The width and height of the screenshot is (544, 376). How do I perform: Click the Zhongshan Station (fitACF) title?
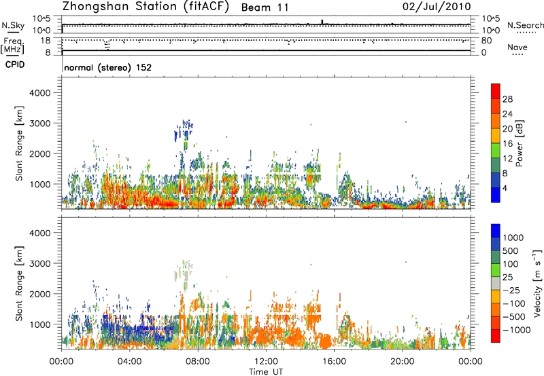tap(146, 6)
